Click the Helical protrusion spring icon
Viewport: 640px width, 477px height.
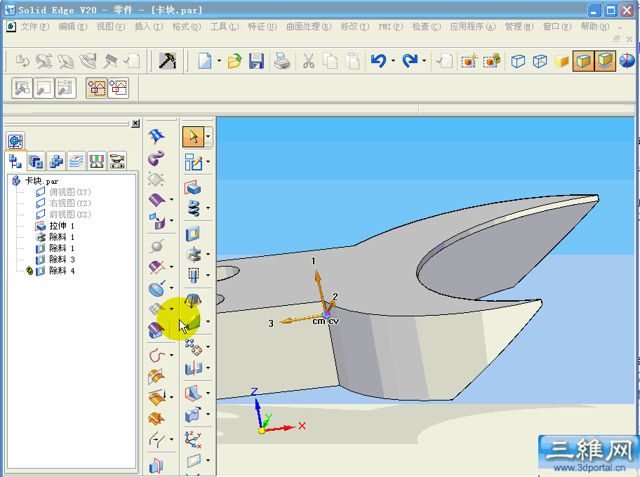click(194, 208)
